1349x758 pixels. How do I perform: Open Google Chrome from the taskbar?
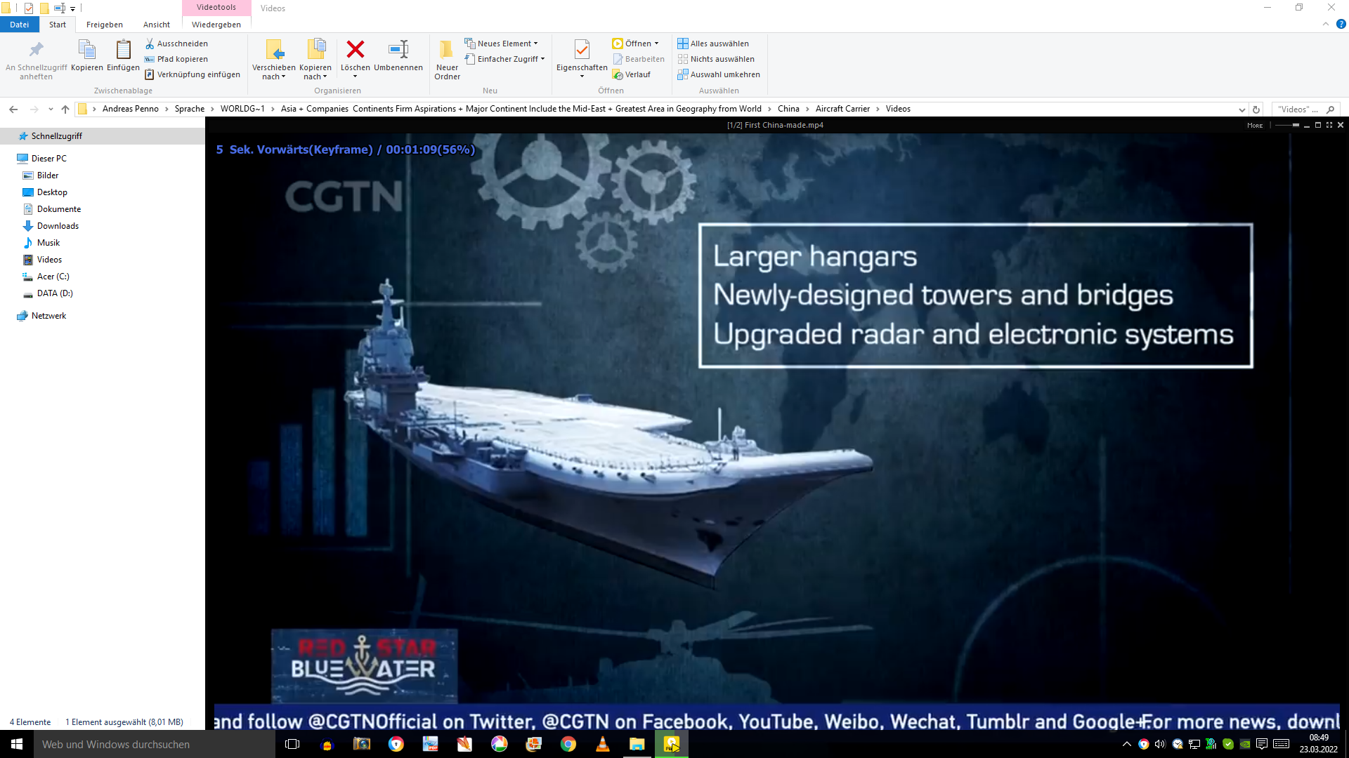point(568,744)
